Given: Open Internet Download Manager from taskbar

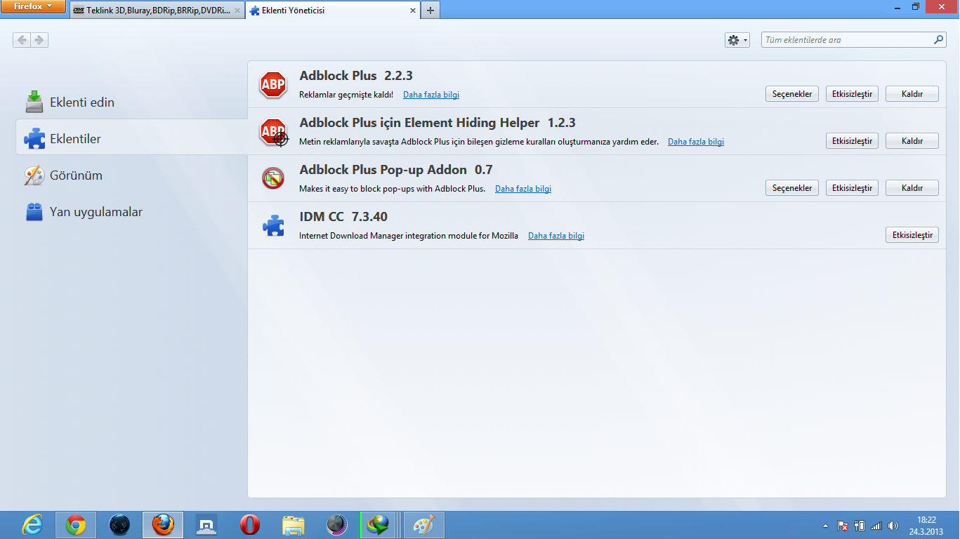Looking at the screenshot, I should pyautogui.click(x=379, y=525).
